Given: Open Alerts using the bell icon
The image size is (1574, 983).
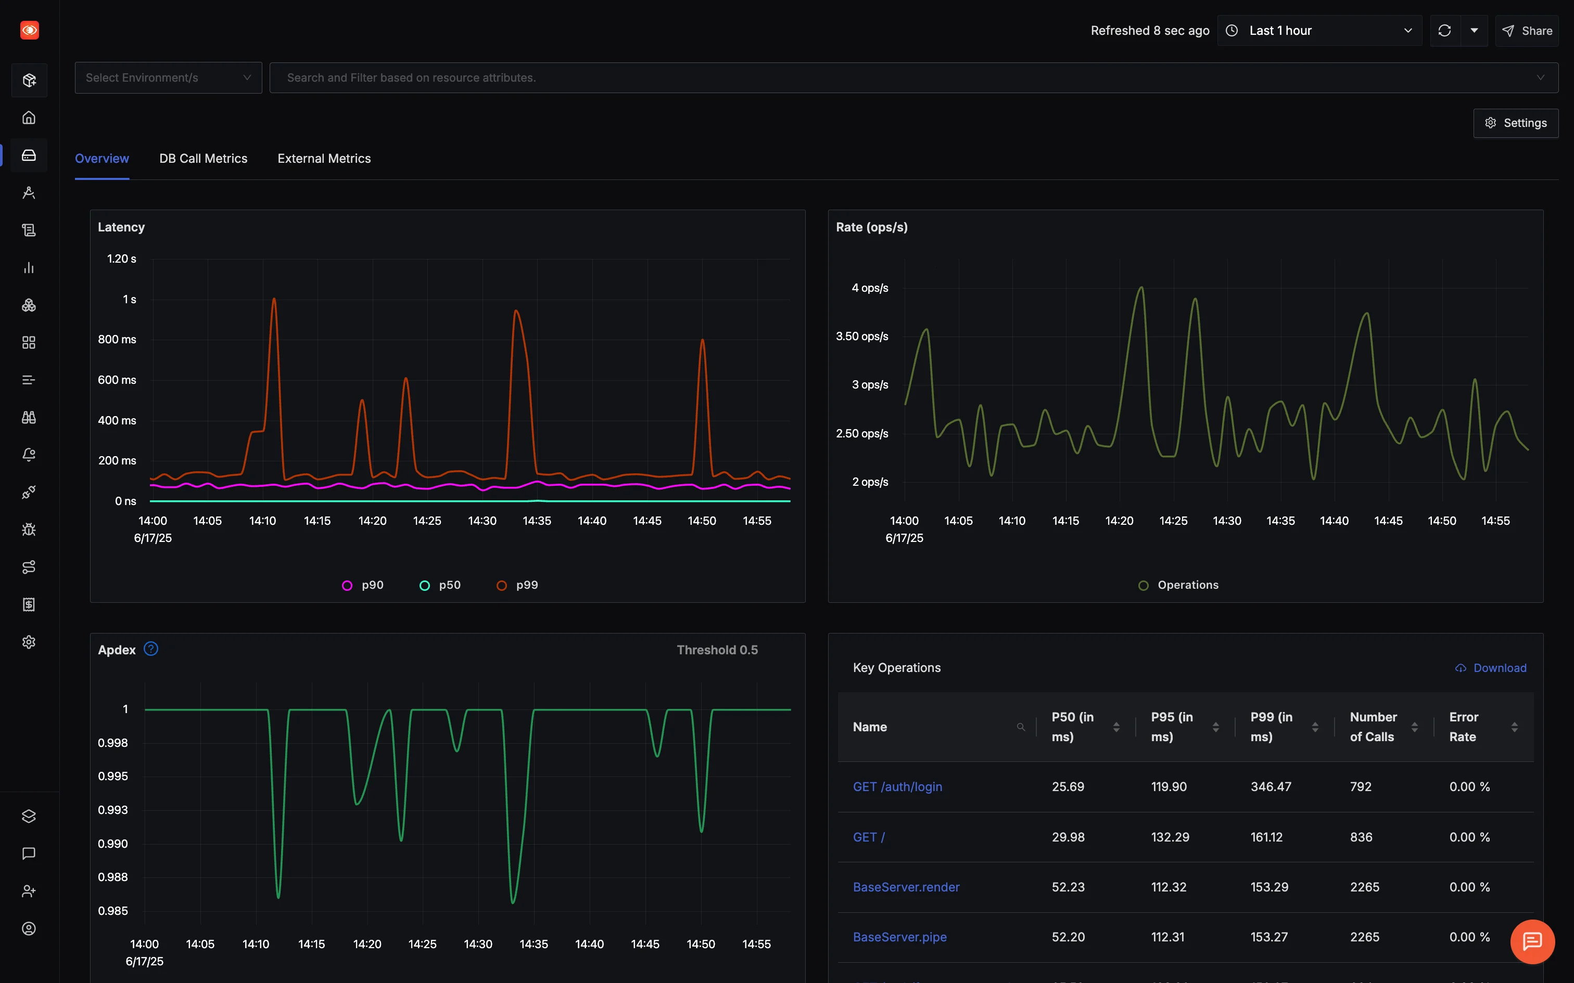Looking at the screenshot, I should [x=29, y=455].
